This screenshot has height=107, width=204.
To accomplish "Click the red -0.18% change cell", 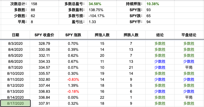I will click(x=73, y=91).
